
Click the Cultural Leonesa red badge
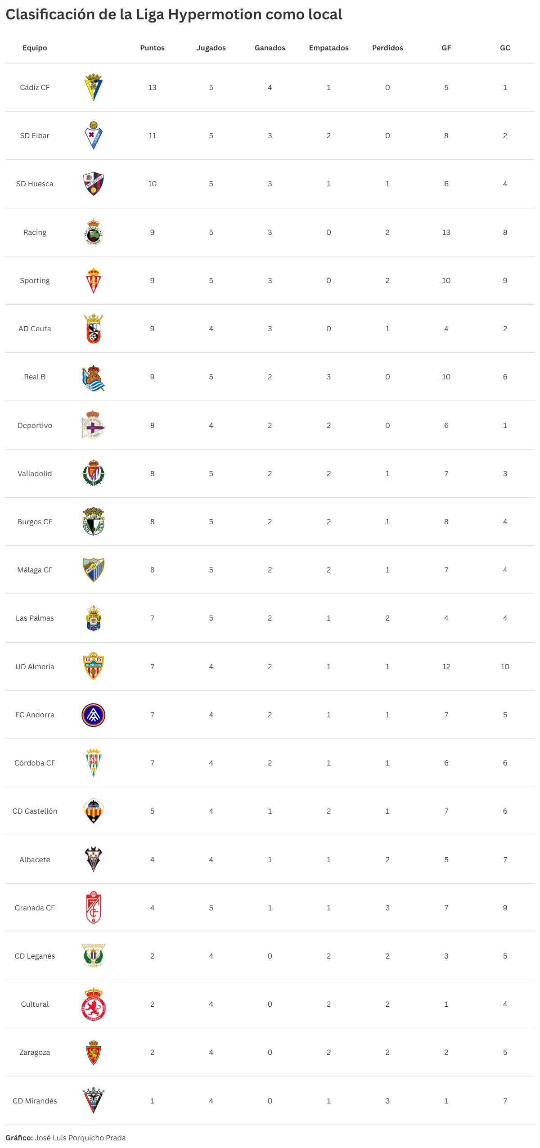94,1004
